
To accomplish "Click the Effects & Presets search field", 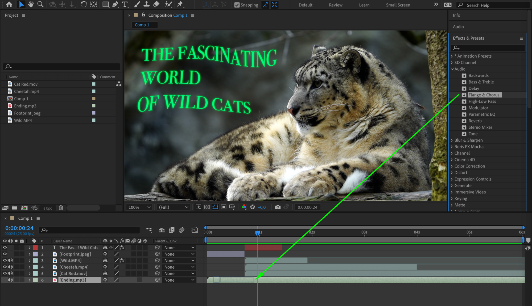I will (x=490, y=48).
